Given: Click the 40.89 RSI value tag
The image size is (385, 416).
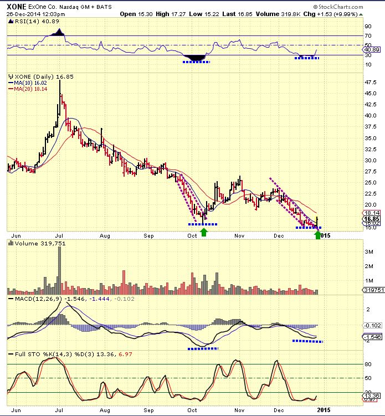Looking at the screenshot, I should (371, 50).
